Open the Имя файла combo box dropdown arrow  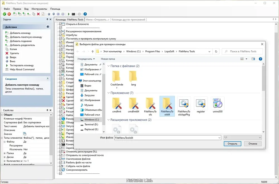[219, 138]
